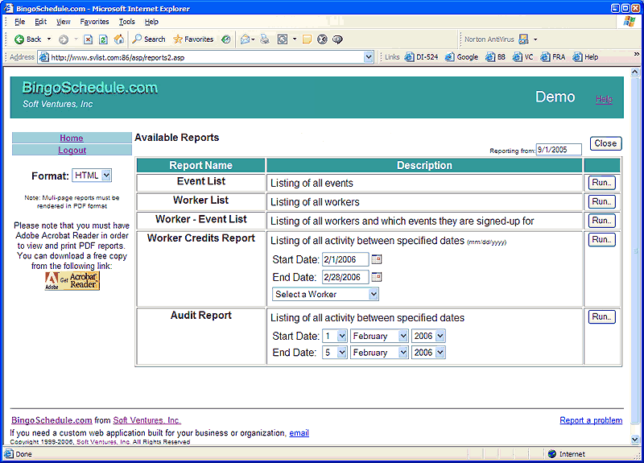Click the page scrollbar down arrow
Image resolution: width=644 pixels, height=463 pixels.
point(635,440)
